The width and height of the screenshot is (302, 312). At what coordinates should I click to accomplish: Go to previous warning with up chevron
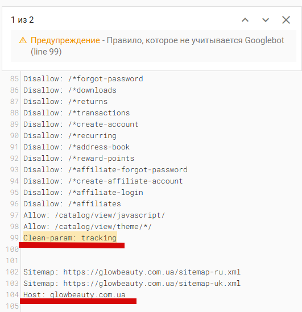click(x=245, y=20)
